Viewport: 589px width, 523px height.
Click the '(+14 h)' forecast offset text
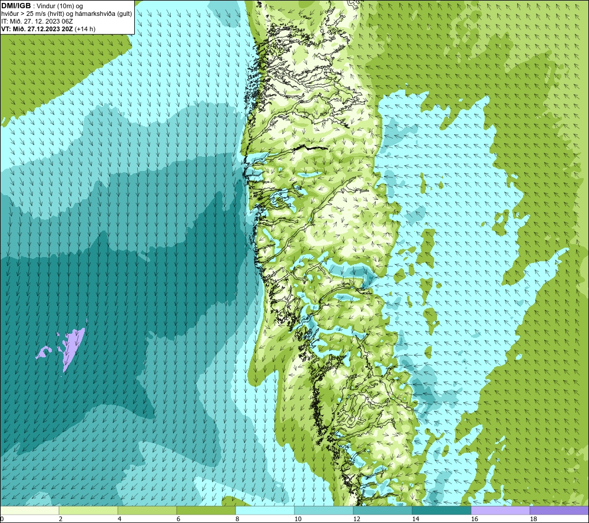pos(85,29)
